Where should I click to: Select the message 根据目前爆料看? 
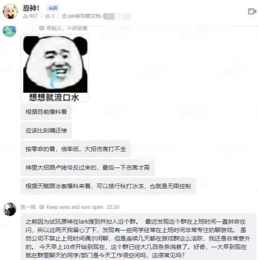pyautogui.click(x=46, y=112)
